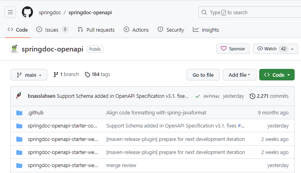The height and width of the screenshot is (173, 301).
Task: Click the 9 months ago timestamp
Action: pyautogui.click(x=273, y=113)
